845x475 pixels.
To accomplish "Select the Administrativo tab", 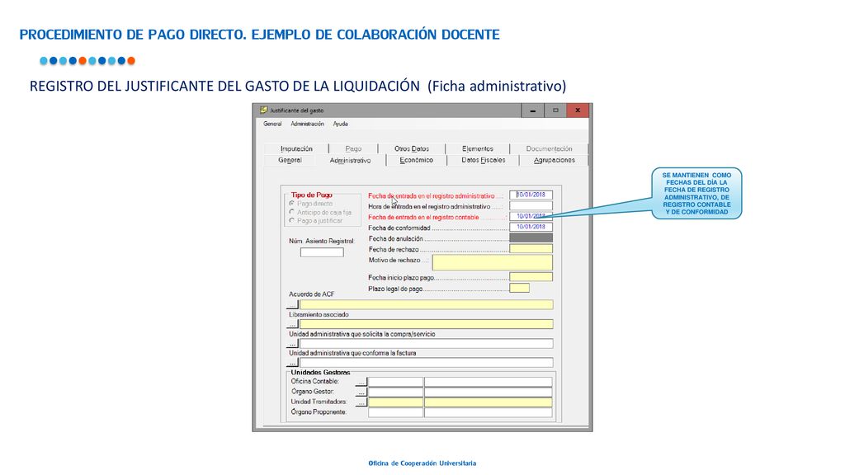I will [350, 161].
